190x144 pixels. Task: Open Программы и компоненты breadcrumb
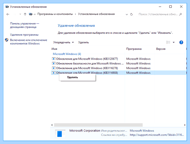point(55,14)
